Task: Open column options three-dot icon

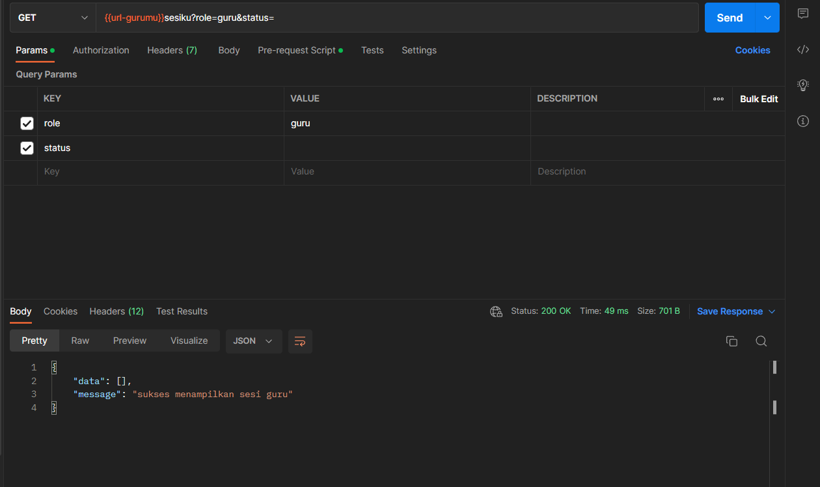Action: (x=718, y=99)
